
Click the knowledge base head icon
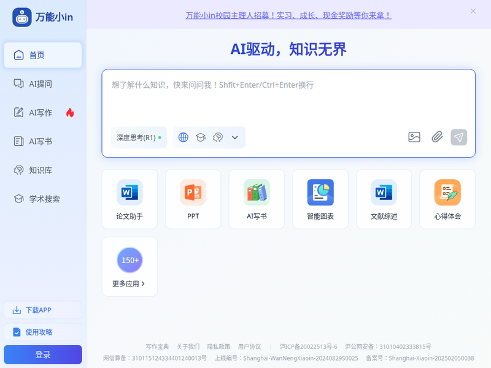tap(217, 137)
